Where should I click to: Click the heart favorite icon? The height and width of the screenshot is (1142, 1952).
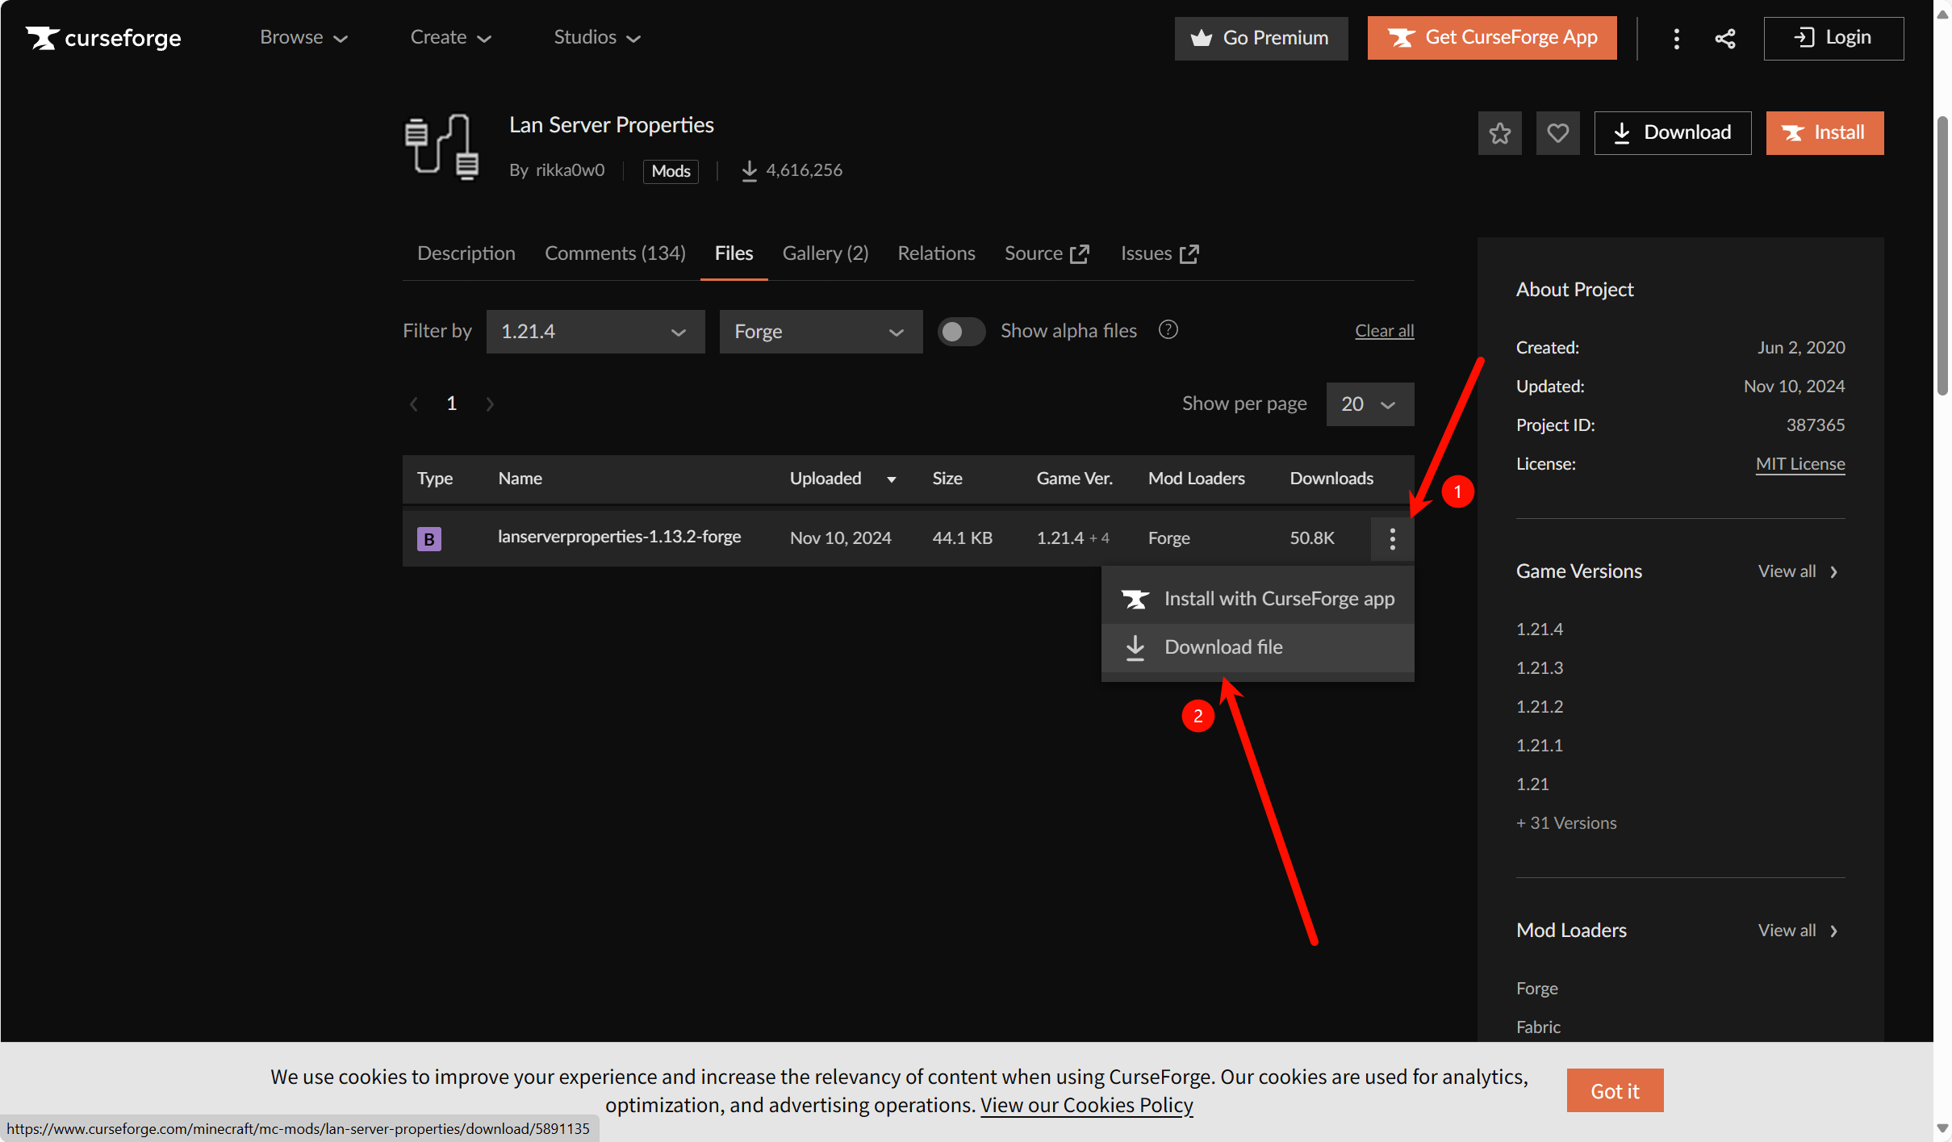point(1557,133)
